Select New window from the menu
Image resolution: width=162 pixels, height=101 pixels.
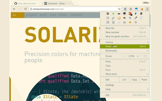point(125,32)
